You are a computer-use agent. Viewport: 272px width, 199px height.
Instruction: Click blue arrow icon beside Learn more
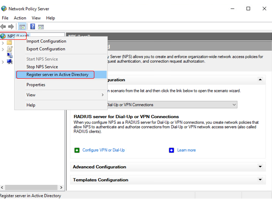(171, 150)
